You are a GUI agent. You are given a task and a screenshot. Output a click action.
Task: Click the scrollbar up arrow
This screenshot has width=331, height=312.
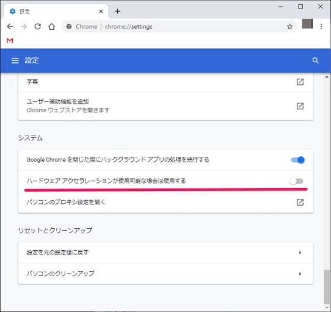click(x=327, y=77)
